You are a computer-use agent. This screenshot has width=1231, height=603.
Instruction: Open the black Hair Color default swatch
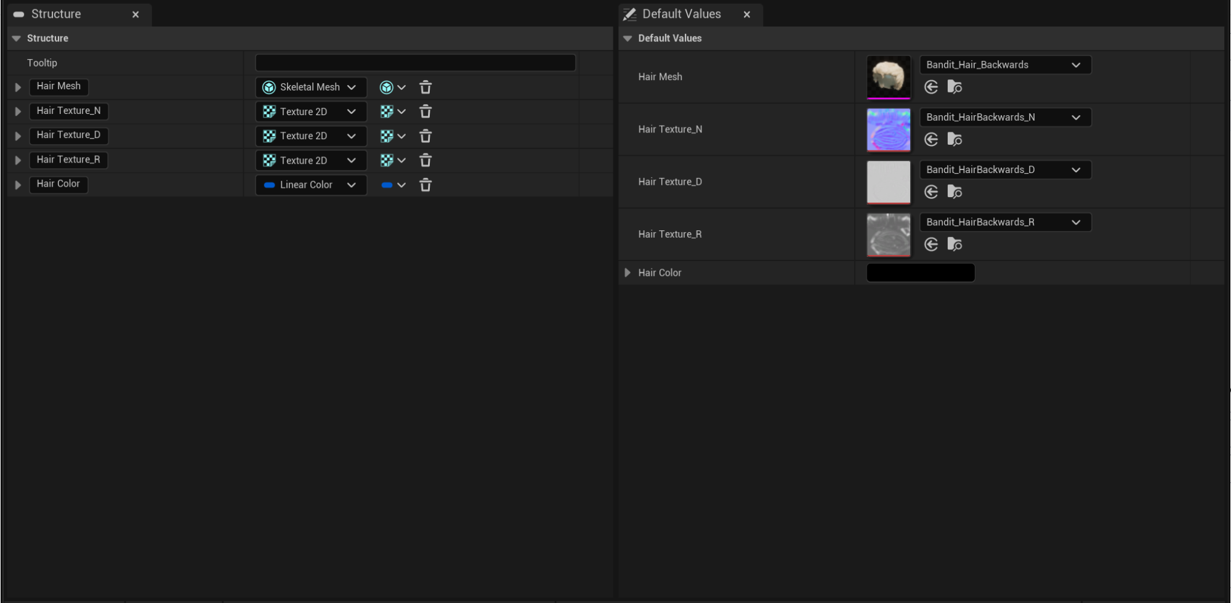coord(921,272)
